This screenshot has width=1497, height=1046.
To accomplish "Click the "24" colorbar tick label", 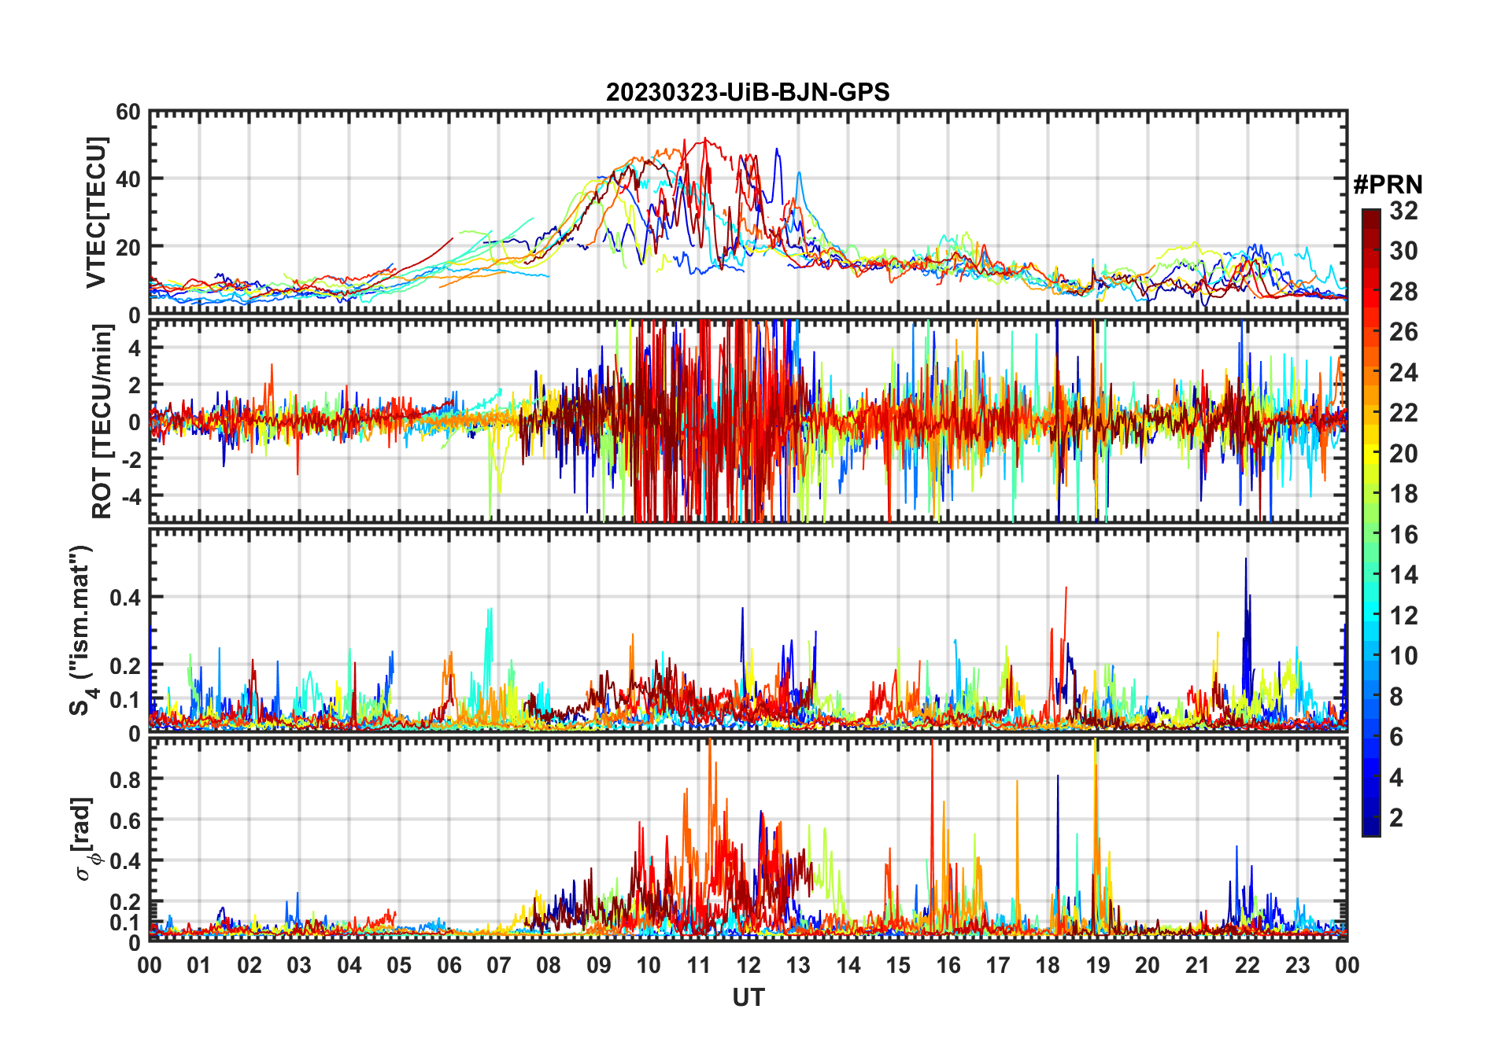I will 1403,373.
